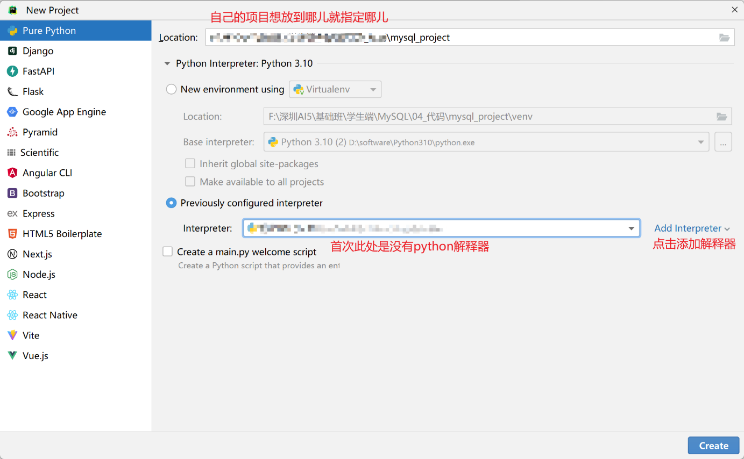
Task: Click the venv location folder icon
Action: point(722,117)
